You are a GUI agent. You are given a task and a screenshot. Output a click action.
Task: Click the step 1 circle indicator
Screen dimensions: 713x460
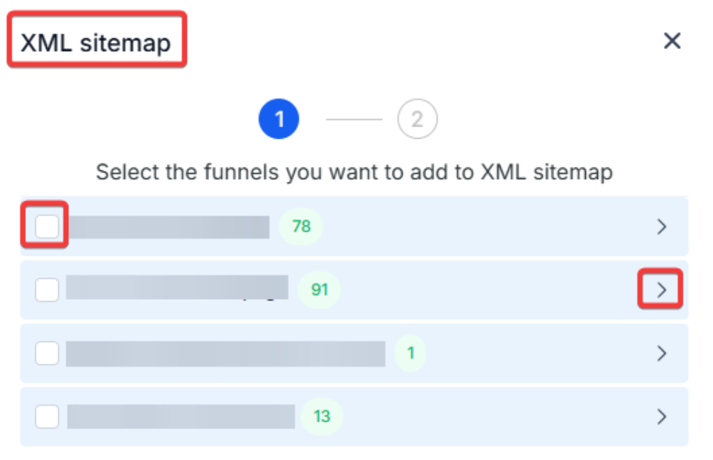(279, 119)
